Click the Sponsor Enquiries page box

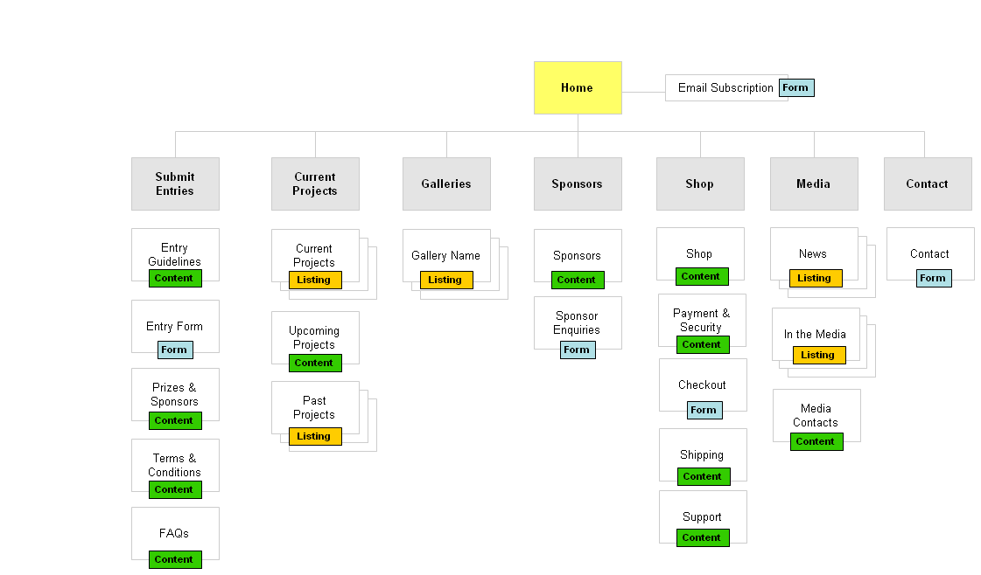578,321
